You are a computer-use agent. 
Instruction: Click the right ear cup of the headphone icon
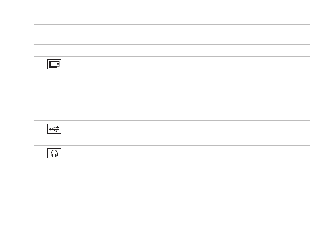[x=56, y=155]
